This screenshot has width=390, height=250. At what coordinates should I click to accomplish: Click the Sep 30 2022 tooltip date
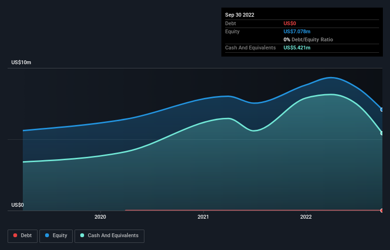pos(239,15)
